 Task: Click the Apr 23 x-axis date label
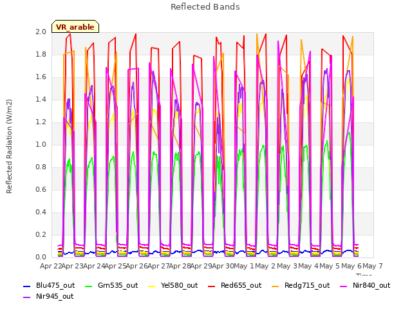72,266
